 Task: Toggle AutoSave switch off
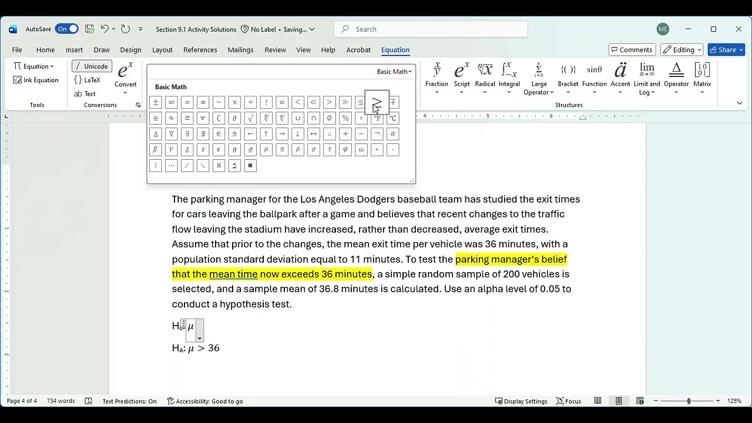[67, 29]
